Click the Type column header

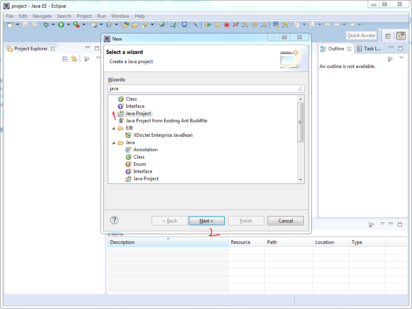(367, 242)
